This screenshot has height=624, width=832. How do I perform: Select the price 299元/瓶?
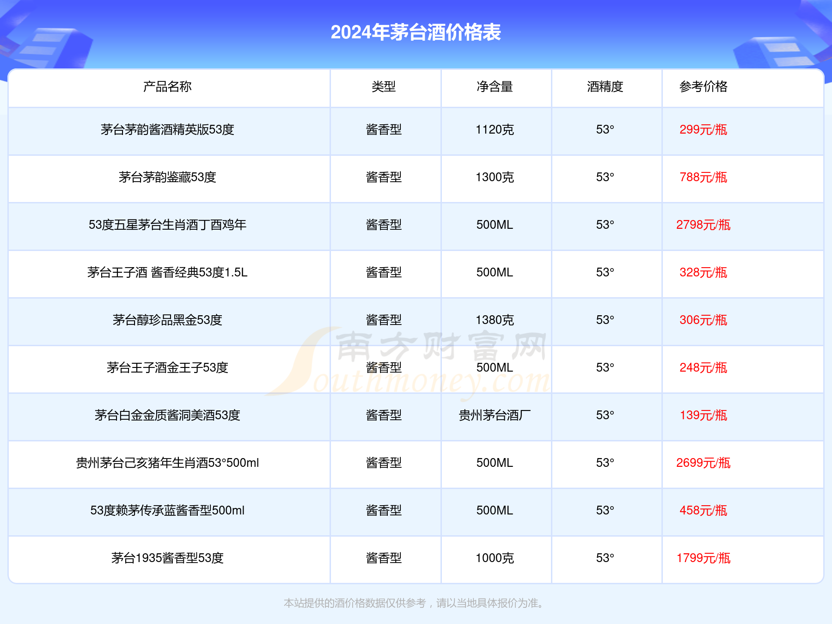coord(704,129)
